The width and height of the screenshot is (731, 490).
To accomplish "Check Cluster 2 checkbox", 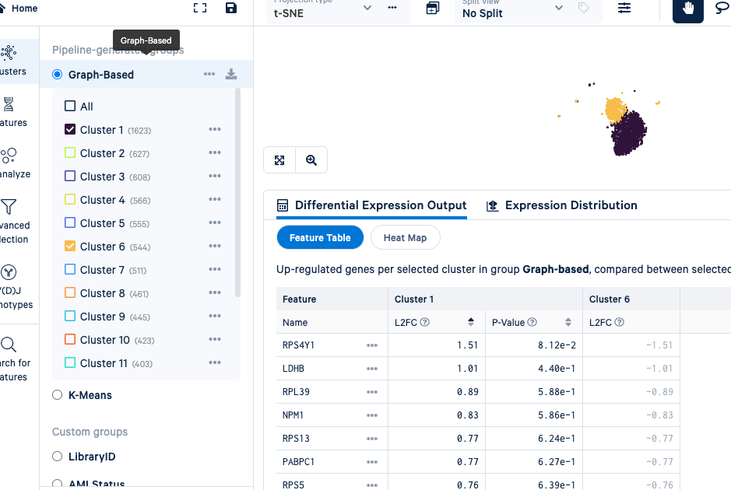I will (70, 152).
